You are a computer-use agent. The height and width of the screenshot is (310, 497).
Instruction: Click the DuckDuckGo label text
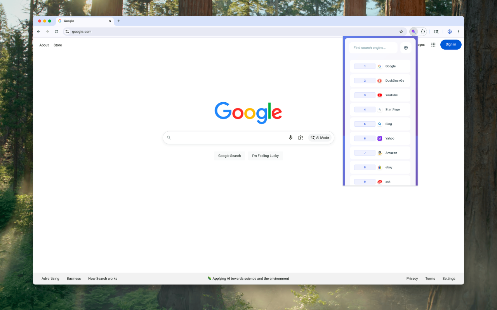394,81
